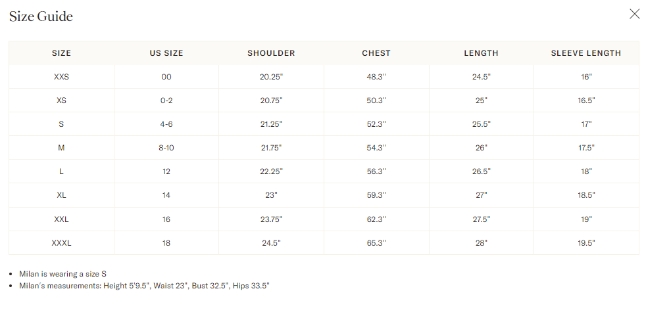This screenshot has width=646, height=314.
Task: Click the 'Milan is wearing a size S' note
Action: click(x=62, y=274)
